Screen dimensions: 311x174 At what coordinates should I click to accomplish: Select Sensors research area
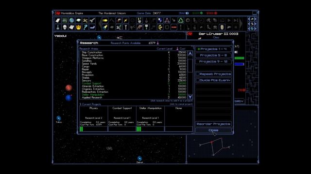click(134, 81)
